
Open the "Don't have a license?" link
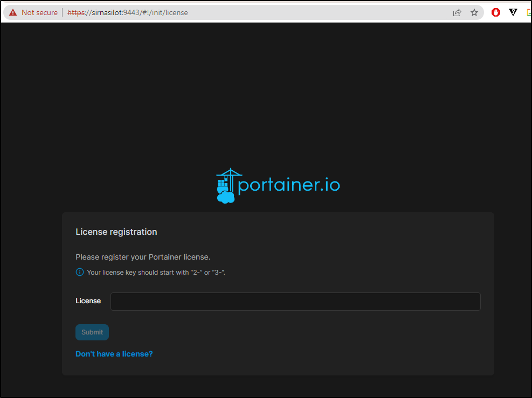[x=114, y=354]
